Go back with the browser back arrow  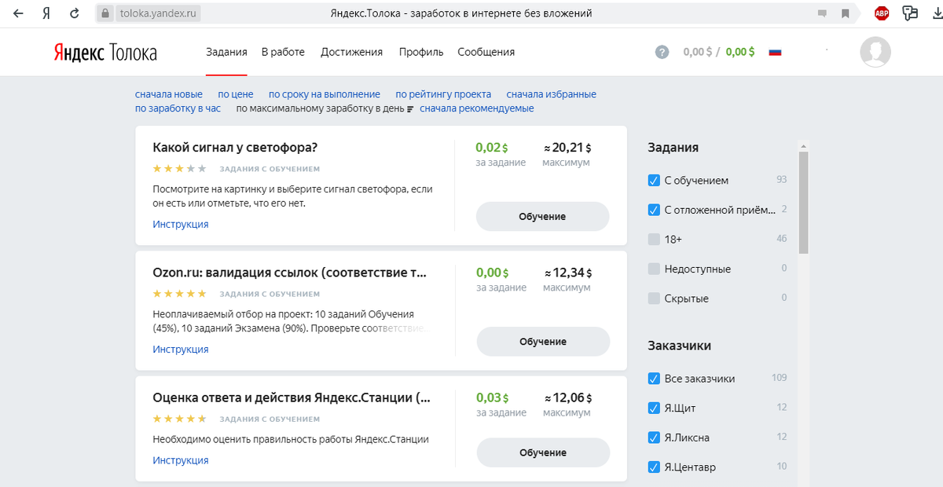tap(18, 13)
